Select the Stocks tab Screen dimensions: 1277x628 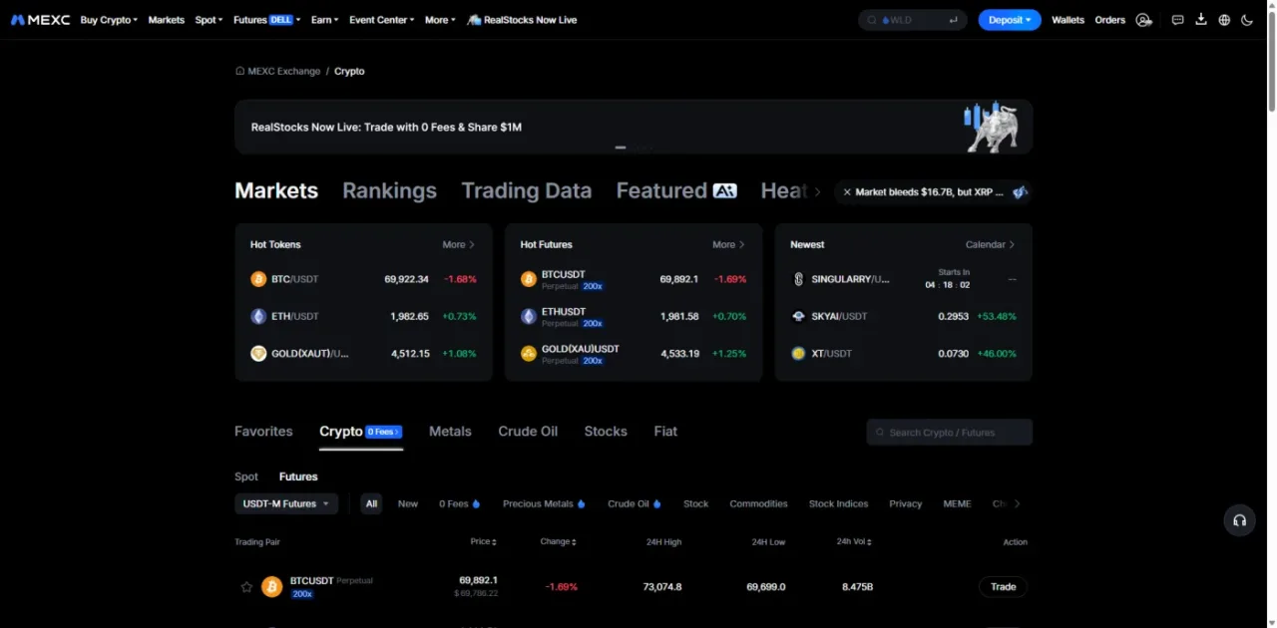pos(606,432)
